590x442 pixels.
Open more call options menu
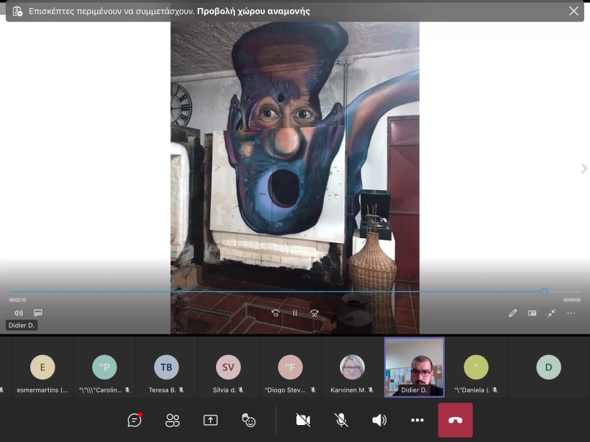pyautogui.click(x=417, y=420)
